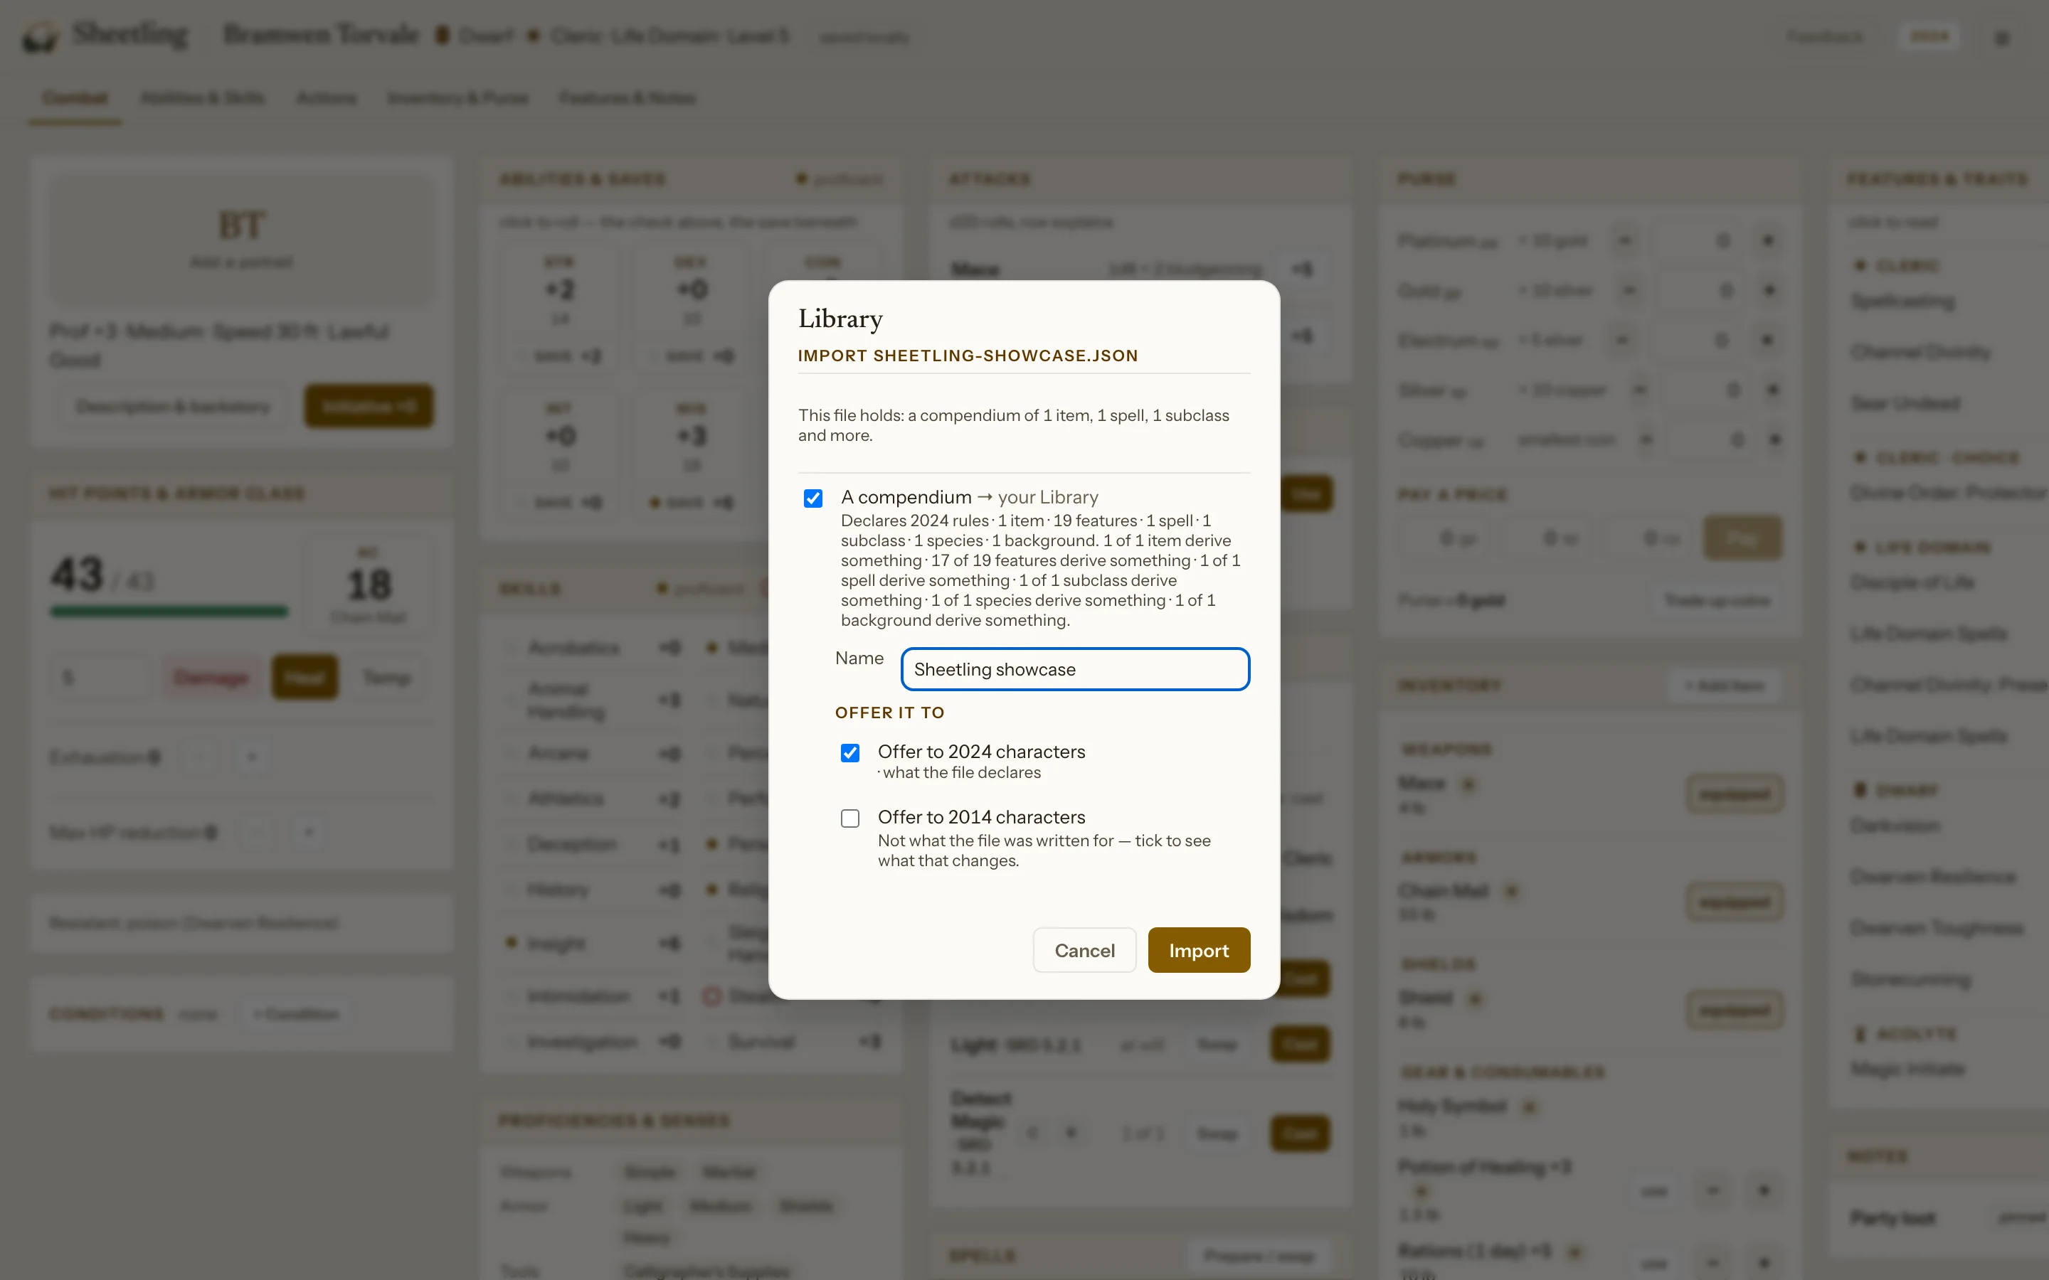Switch to Inventory & Purse tab in background
2049x1280 pixels.
click(x=458, y=98)
